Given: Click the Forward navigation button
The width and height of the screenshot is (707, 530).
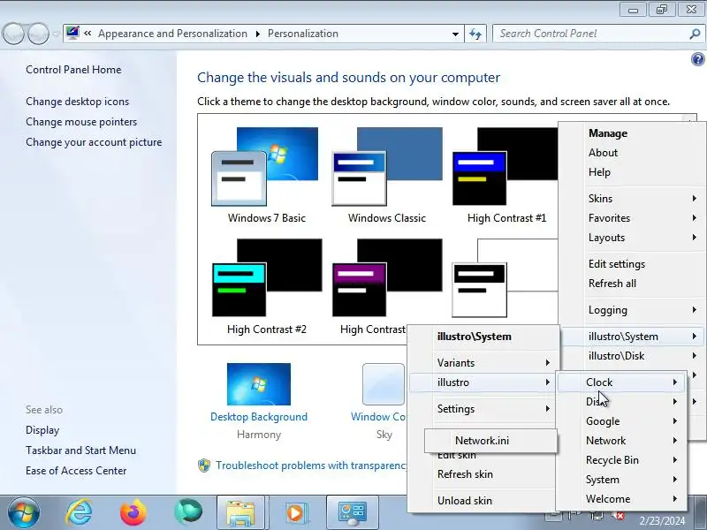Looking at the screenshot, I should coord(38,34).
